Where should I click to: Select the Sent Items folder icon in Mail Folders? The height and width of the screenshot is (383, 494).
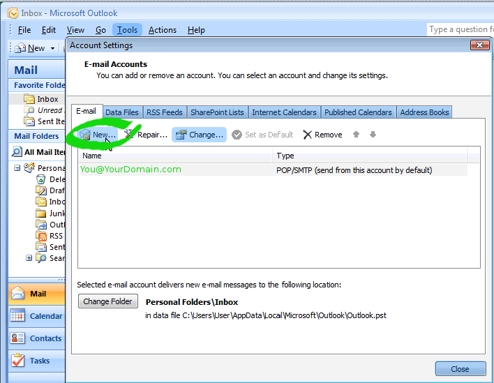click(x=41, y=247)
